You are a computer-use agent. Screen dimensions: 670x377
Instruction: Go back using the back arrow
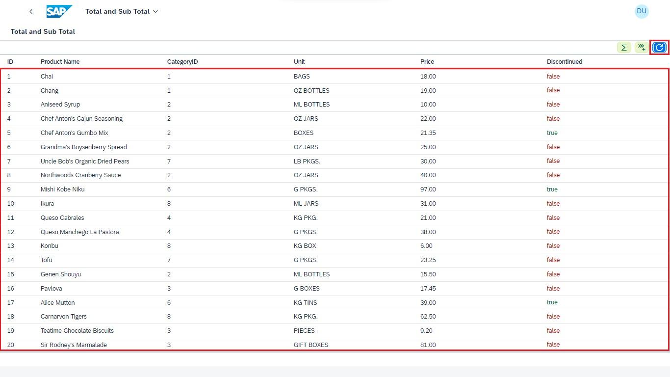pyautogui.click(x=31, y=11)
